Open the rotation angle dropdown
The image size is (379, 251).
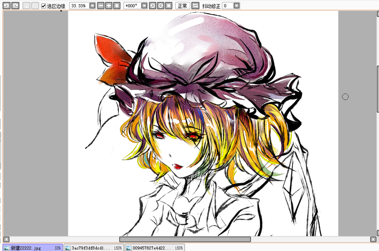[144, 6]
